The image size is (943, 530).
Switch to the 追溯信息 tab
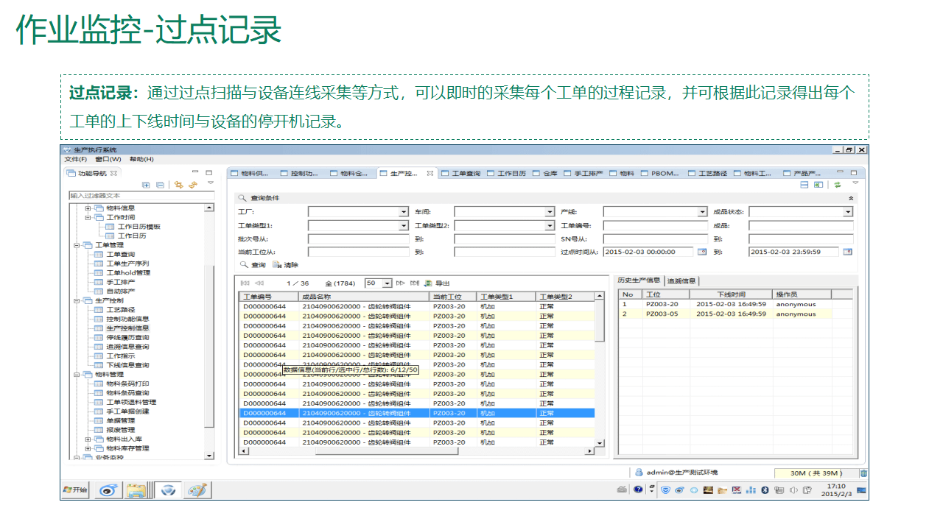(682, 280)
